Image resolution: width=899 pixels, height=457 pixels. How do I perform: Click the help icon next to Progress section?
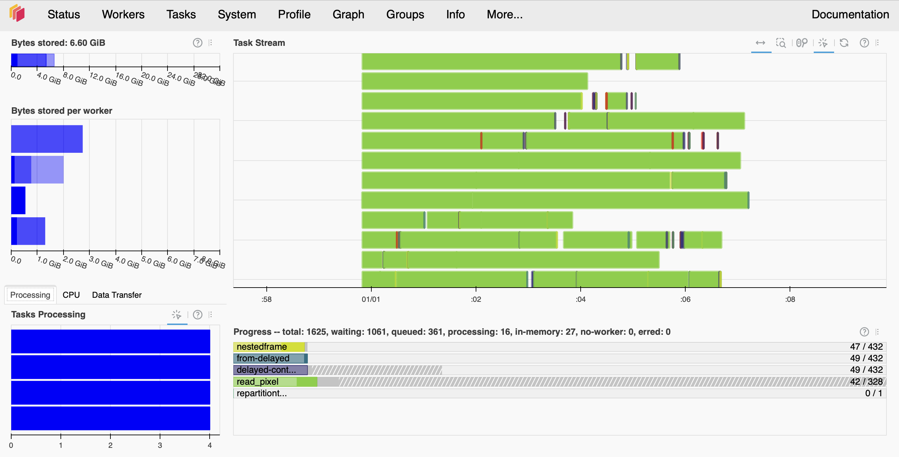[x=864, y=332]
